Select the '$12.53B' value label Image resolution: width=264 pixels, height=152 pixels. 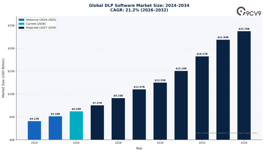pyautogui.click(x=160, y=80)
